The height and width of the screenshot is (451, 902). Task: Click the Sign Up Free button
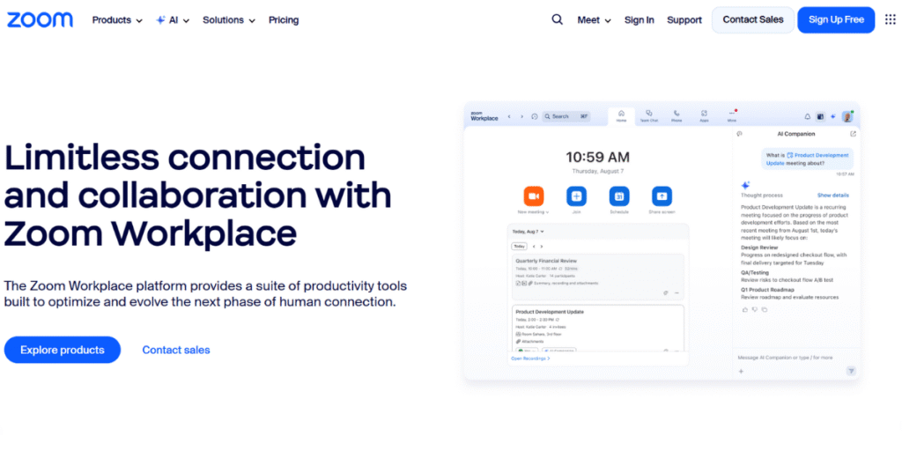[x=836, y=19]
